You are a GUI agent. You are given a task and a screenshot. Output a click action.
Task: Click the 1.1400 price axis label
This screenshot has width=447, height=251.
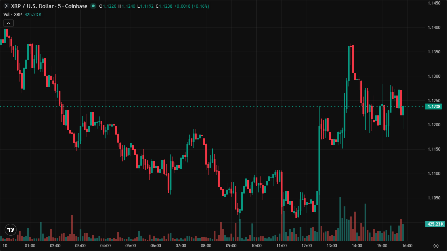[433, 27]
